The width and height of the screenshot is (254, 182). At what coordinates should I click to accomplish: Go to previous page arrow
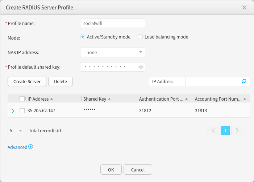coord(213,130)
